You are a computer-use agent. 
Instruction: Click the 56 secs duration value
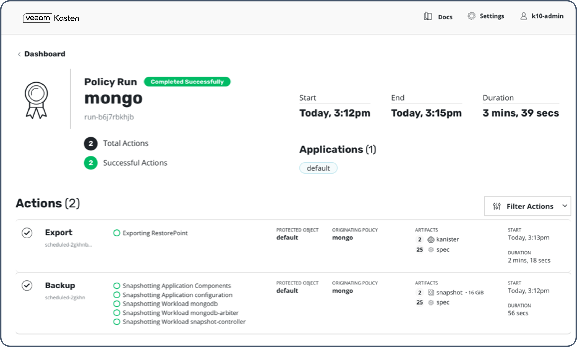point(518,313)
